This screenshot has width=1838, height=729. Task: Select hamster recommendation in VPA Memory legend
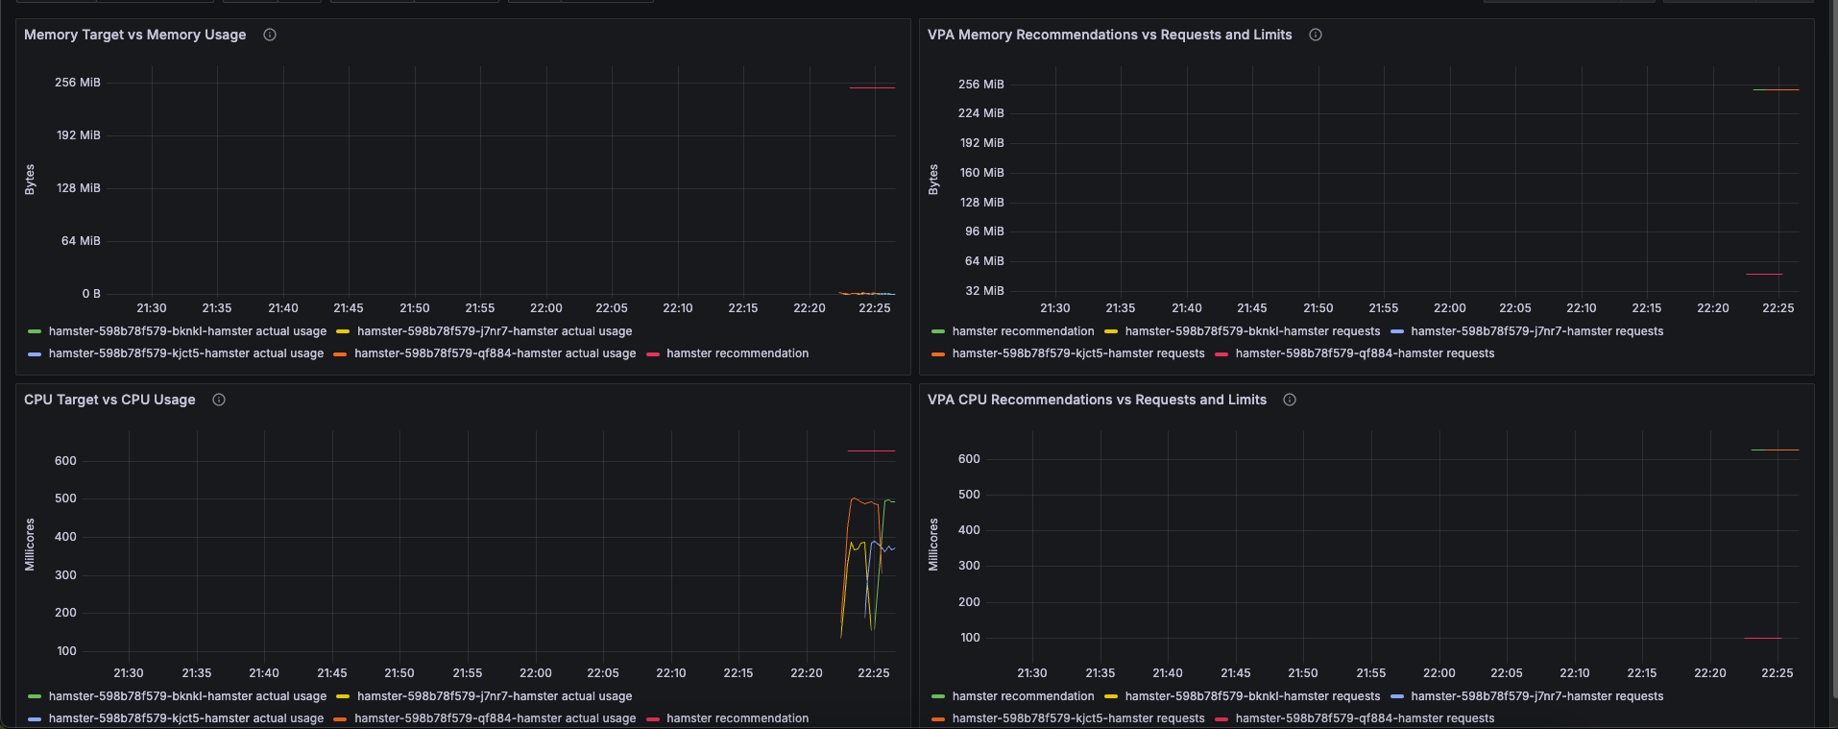[1023, 331]
